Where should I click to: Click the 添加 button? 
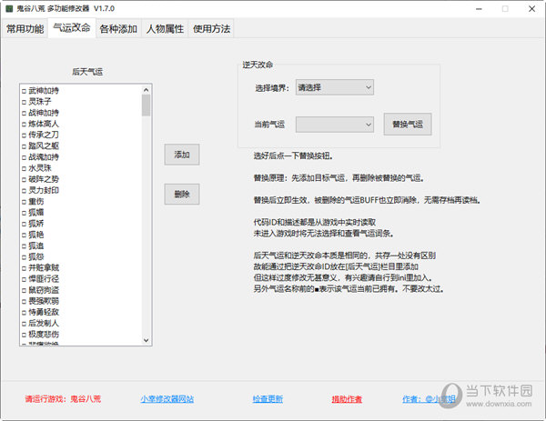pos(182,155)
